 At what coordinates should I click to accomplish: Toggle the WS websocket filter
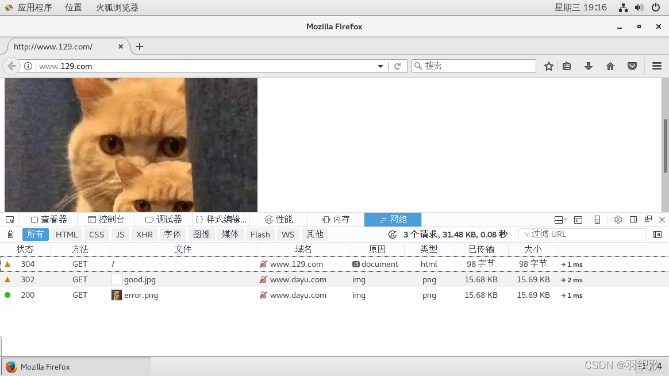(x=288, y=235)
